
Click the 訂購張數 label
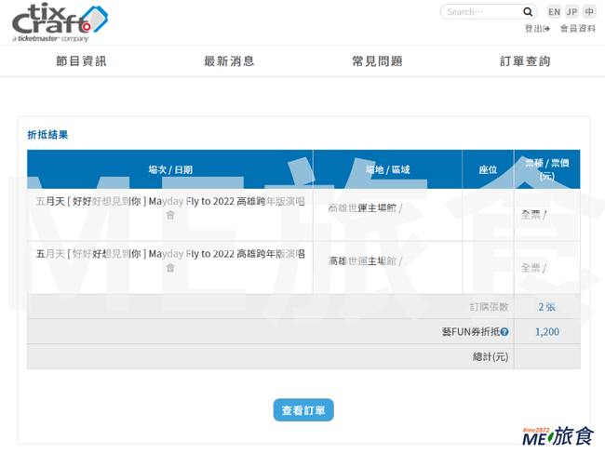pos(489,307)
